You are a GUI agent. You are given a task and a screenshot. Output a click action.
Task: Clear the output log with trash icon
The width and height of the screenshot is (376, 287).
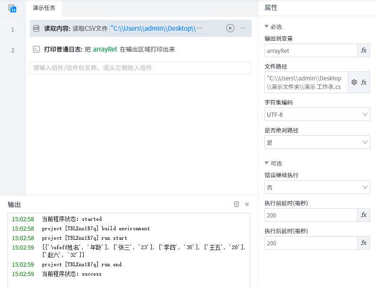(x=236, y=204)
